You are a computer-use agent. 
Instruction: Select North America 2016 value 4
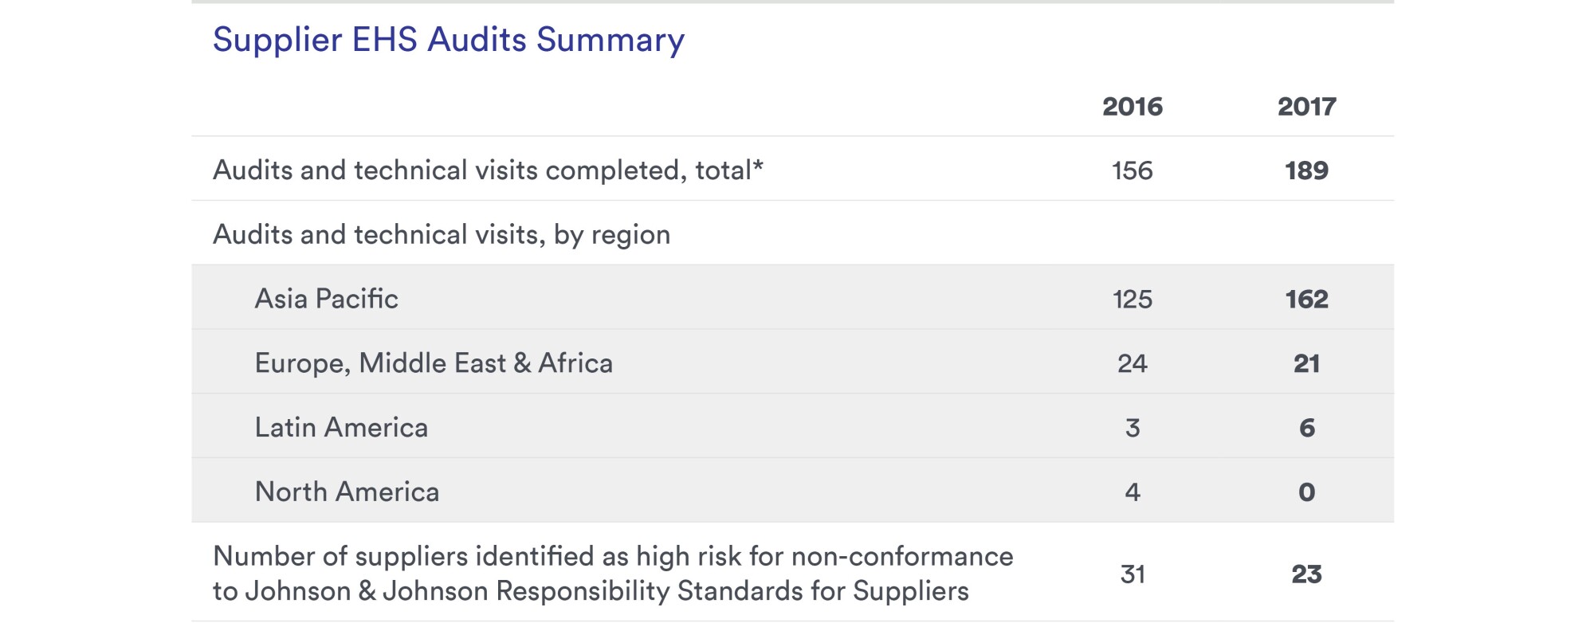1132,492
